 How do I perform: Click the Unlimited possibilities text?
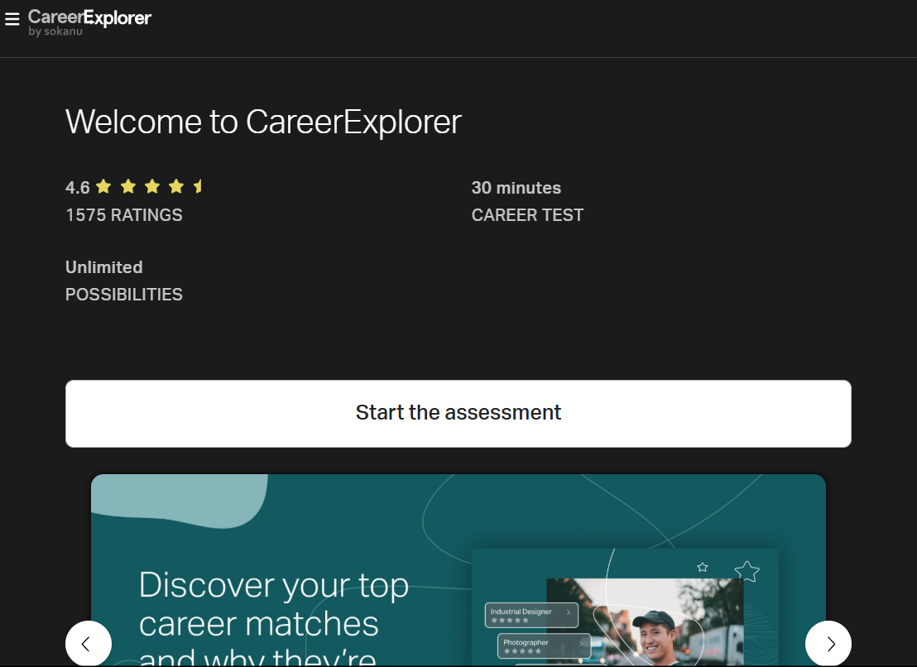coord(104,267)
